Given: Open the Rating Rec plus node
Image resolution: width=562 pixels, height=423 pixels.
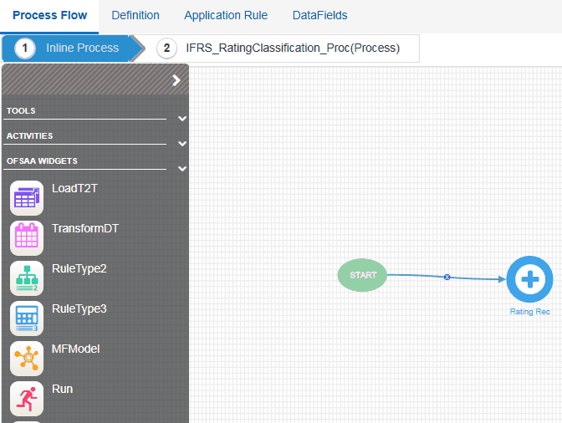Looking at the screenshot, I should [529, 279].
